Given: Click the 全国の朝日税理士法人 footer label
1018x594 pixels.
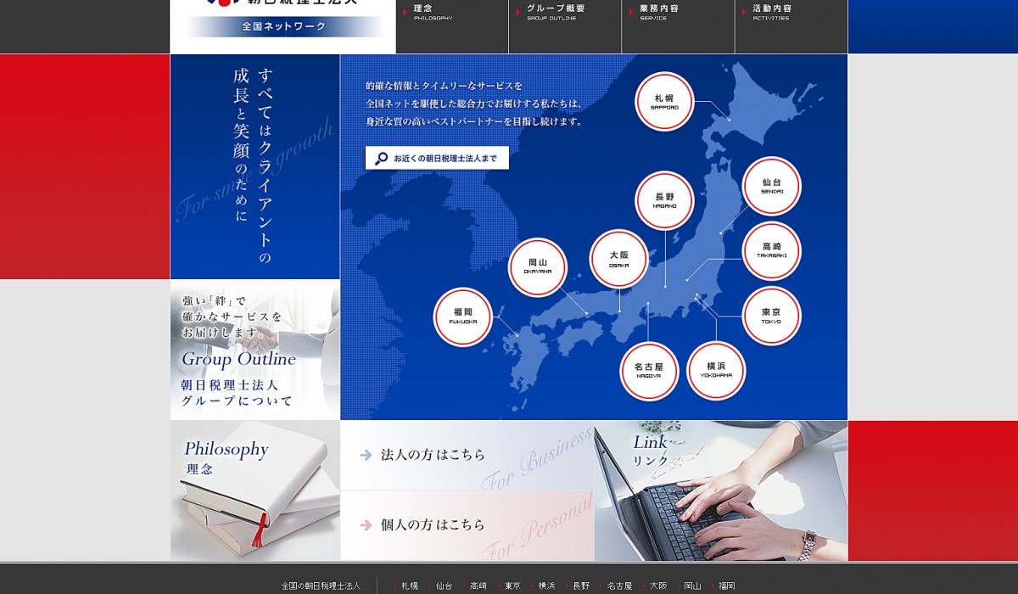Looking at the screenshot, I should coord(321,586).
